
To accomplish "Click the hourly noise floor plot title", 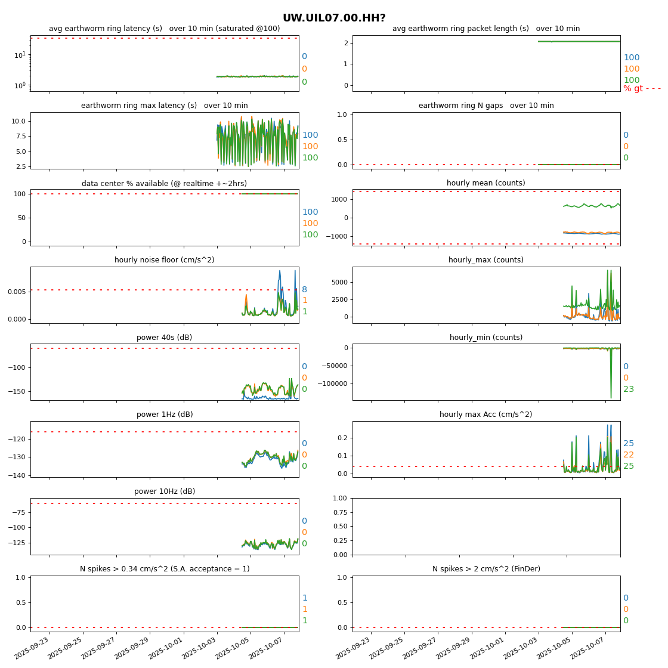I will (x=164, y=260).
